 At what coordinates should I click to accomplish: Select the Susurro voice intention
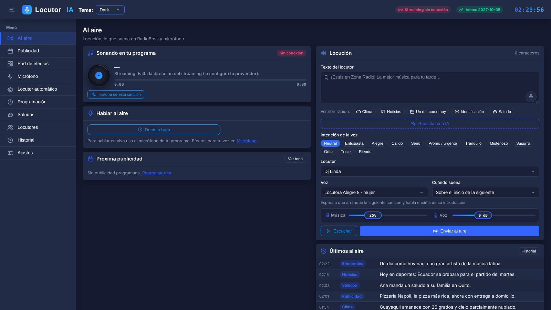pos(523,143)
